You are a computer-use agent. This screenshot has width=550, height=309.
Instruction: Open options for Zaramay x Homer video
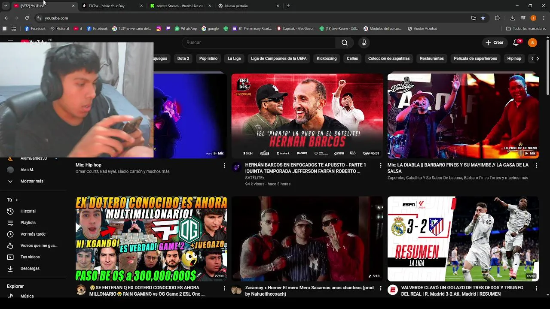(x=380, y=288)
